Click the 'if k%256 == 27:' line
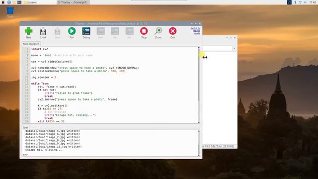Screen dimensions: 318x179 [x=50, y=109]
